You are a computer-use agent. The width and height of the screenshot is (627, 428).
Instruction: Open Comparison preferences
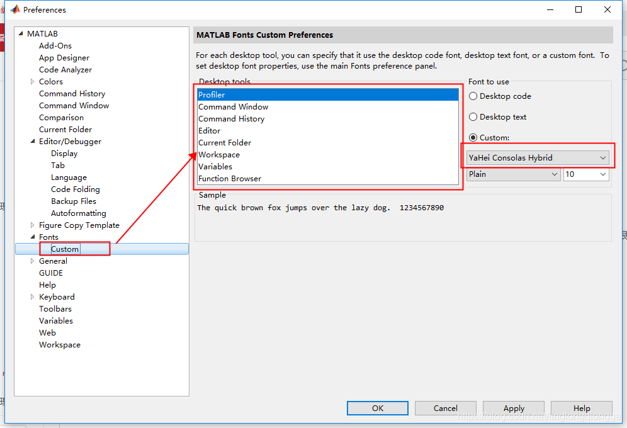tap(61, 118)
